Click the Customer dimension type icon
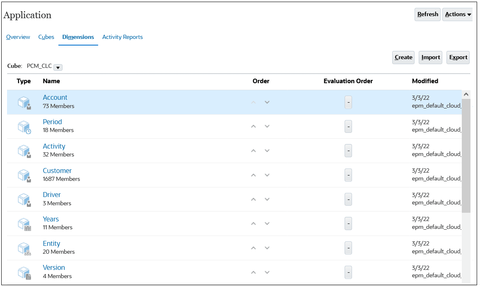This screenshot has width=480, height=286. point(24,175)
